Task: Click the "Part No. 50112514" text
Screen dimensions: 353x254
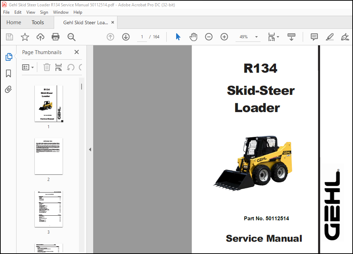Action: 266,219
